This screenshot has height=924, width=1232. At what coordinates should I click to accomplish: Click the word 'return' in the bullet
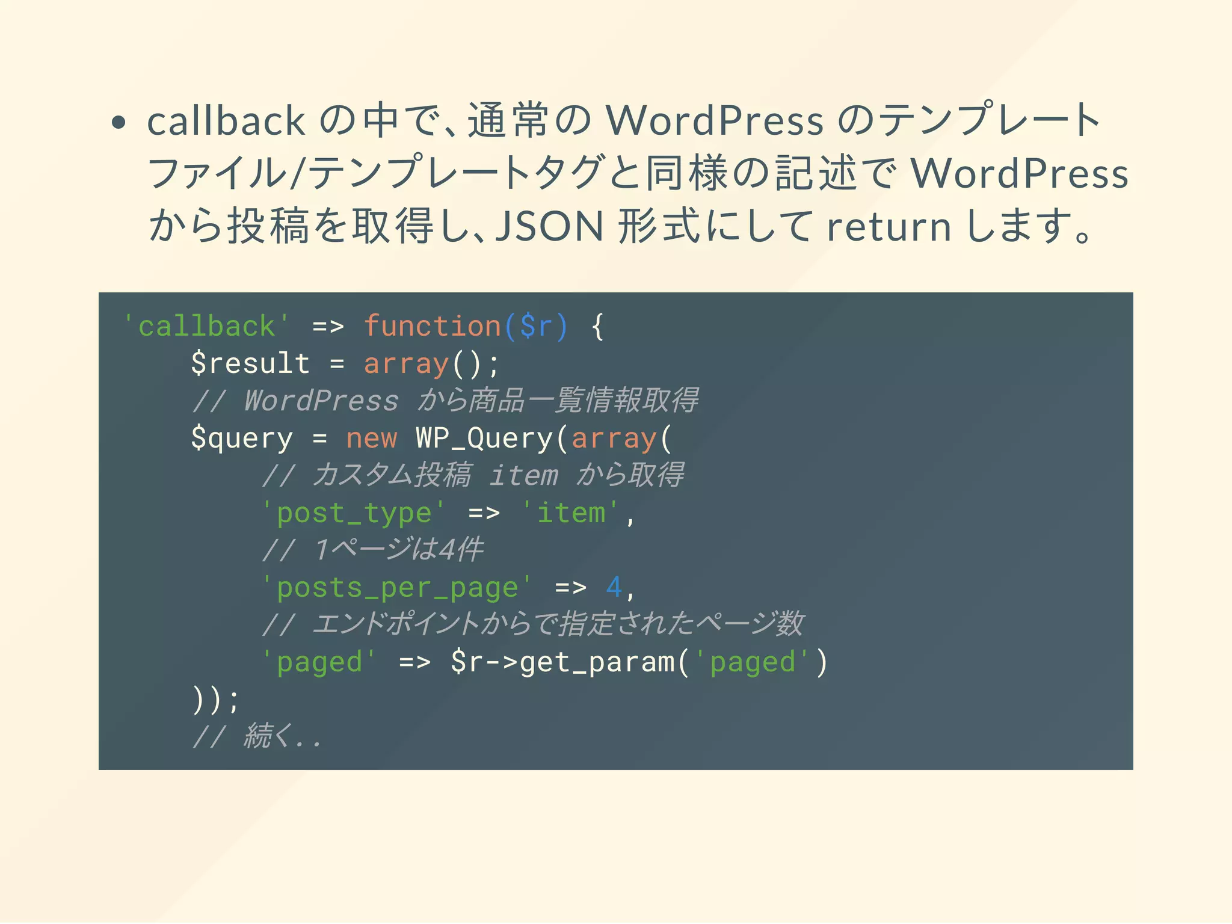889,227
